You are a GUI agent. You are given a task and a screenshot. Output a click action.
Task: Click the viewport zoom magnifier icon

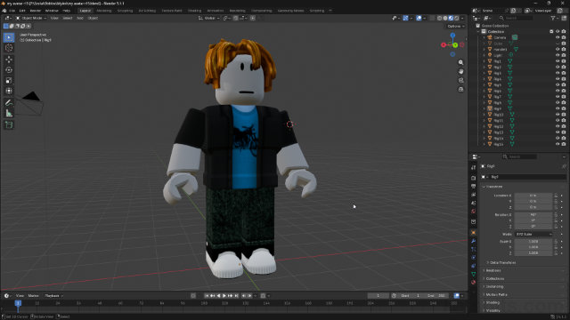tap(461, 62)
